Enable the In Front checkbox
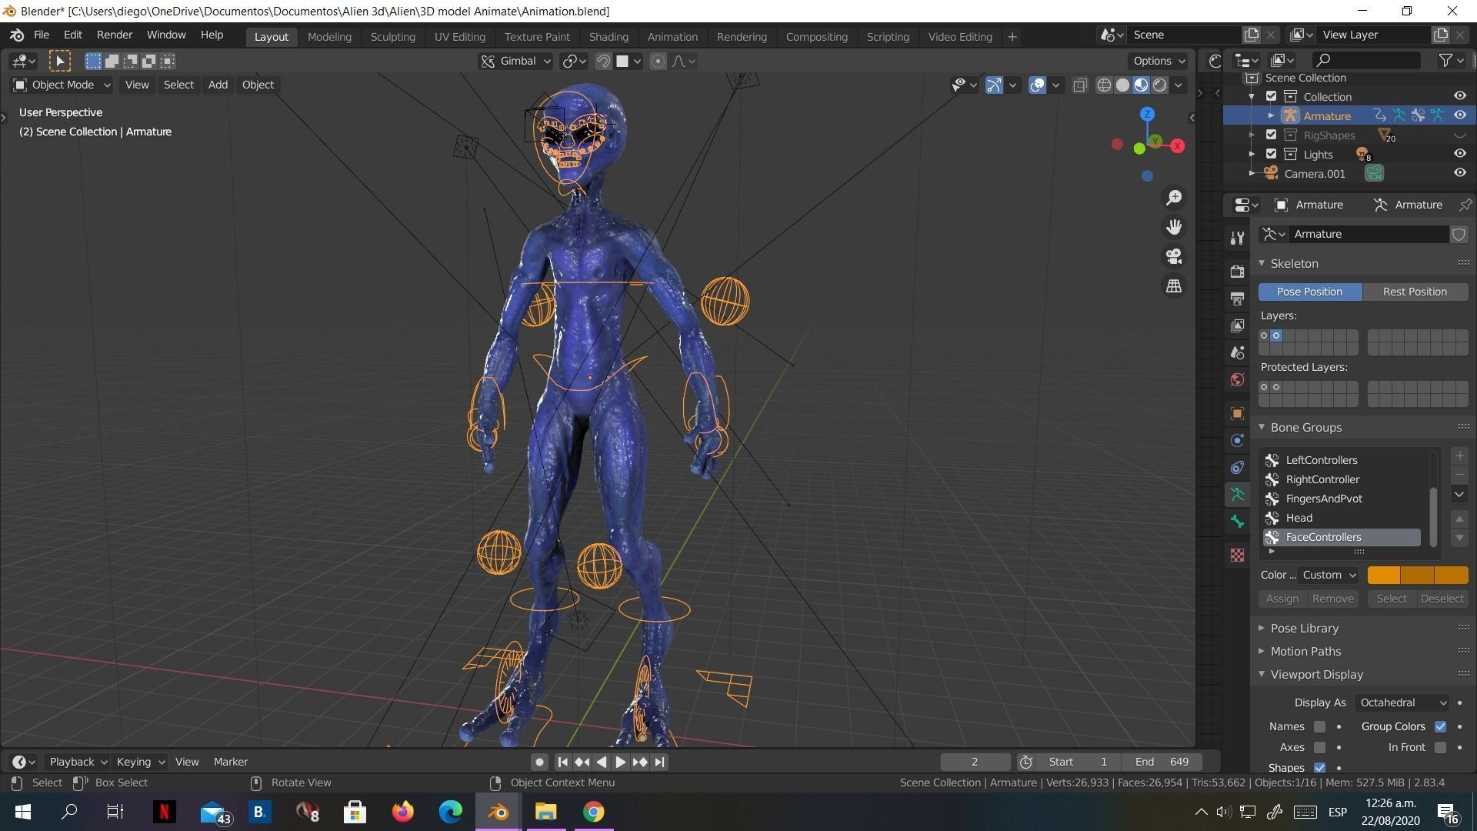The width and height of the screenshot is (1477, 831). pos(1440,747)
